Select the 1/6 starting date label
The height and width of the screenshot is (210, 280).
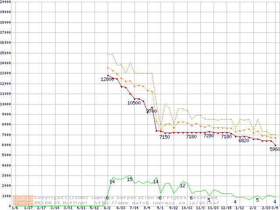click(x=15, y=208)
